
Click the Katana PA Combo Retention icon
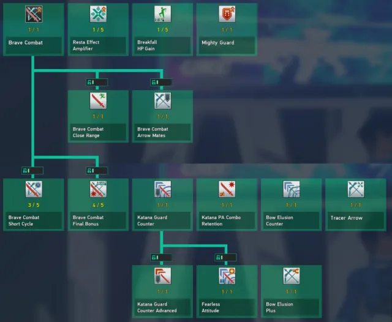click(227, 189)
